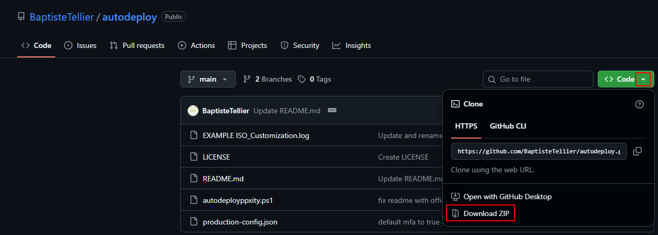Open the autodeploy repository link
The height and width of the screenshot is (235, 658).
click(x=130, y=17)
